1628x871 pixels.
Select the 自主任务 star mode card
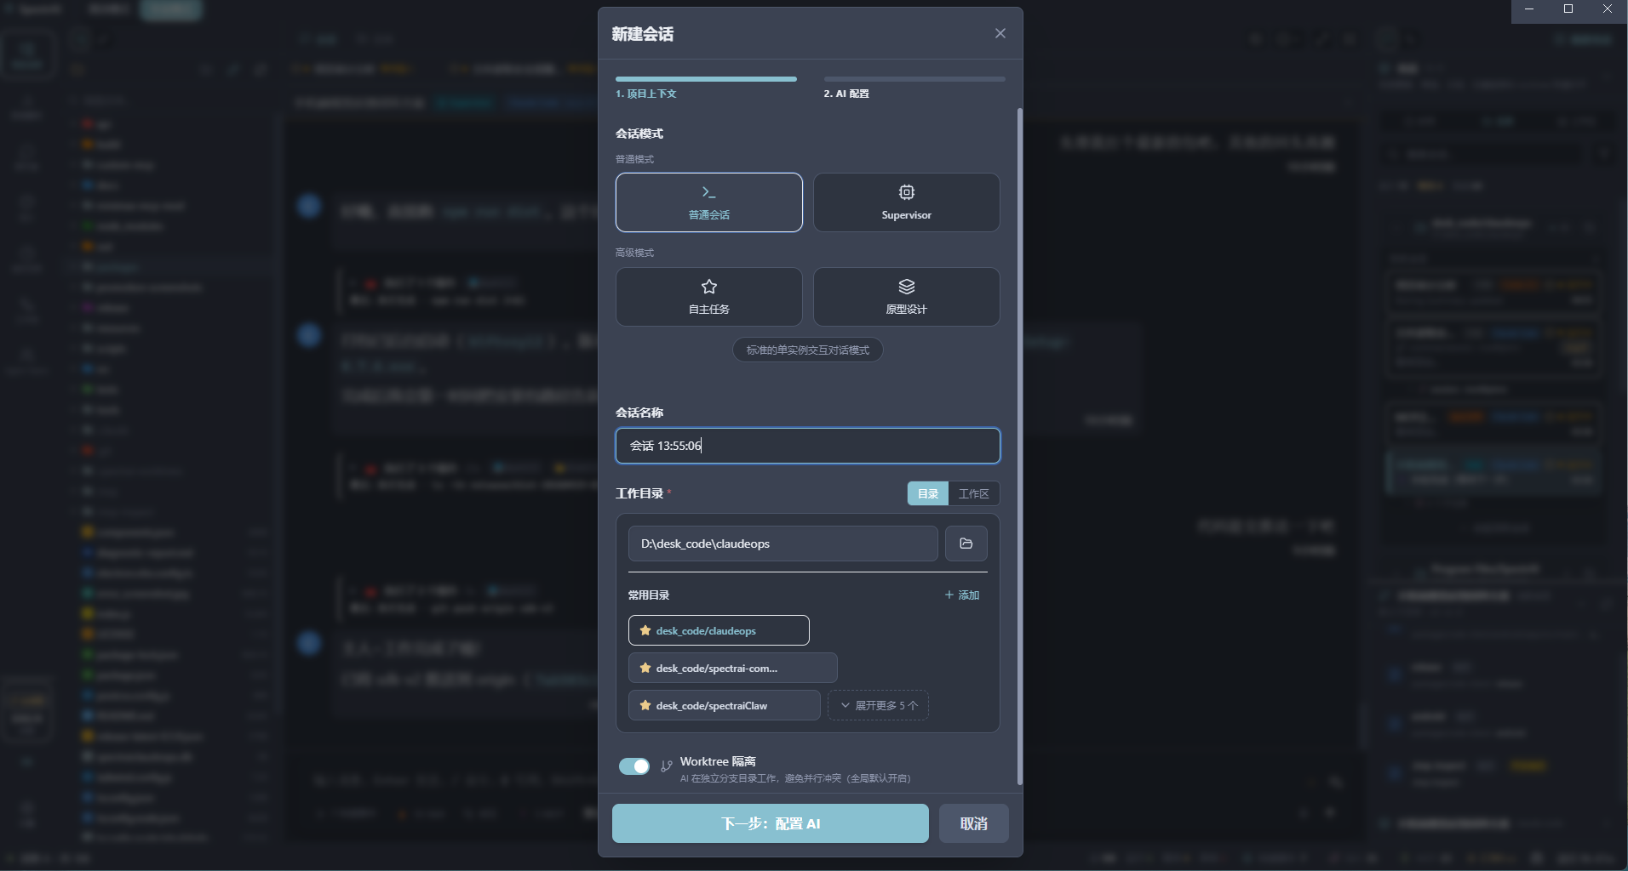click(x=708, y=297)
